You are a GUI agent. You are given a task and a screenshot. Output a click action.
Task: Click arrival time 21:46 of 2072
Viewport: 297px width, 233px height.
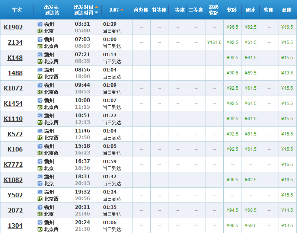(x=82, y=214)
